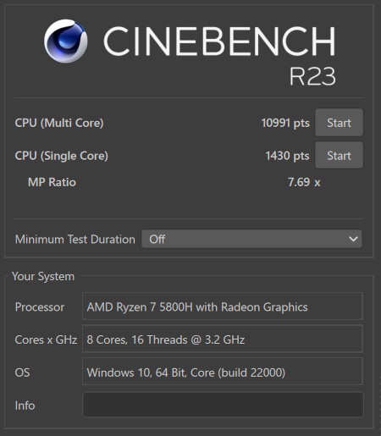Image resolution: width=381 pixels, height=436 pixels.
Task: Click the Info label beside empty field
Action: pos(25,406)
